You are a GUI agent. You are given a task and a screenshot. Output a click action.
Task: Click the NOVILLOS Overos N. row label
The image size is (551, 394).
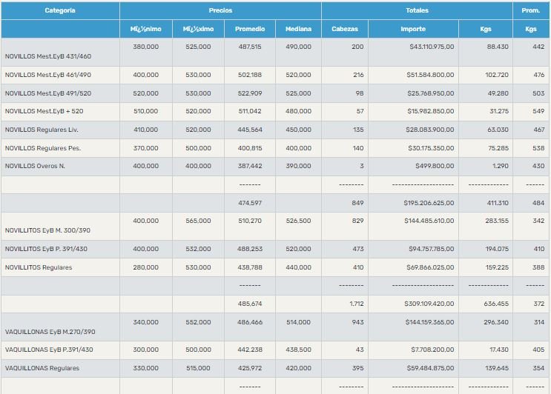click(x=36, y=166)
